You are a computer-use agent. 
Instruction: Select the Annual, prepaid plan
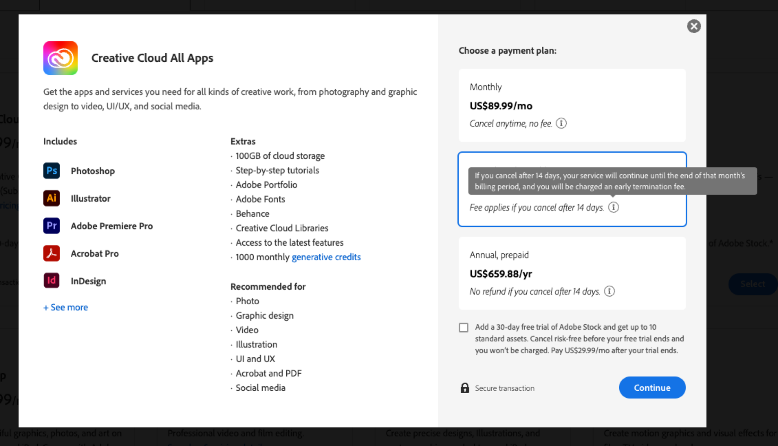pos(572,273)
